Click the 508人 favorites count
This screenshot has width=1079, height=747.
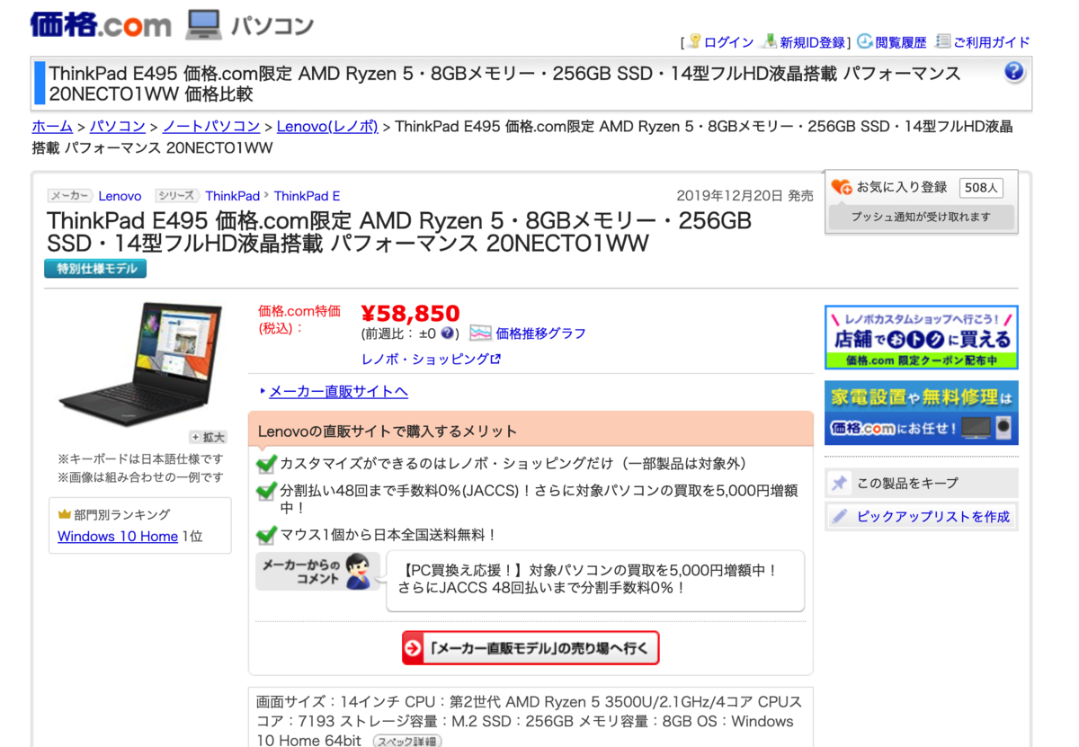pyautogui.click(x=981, y=188)
